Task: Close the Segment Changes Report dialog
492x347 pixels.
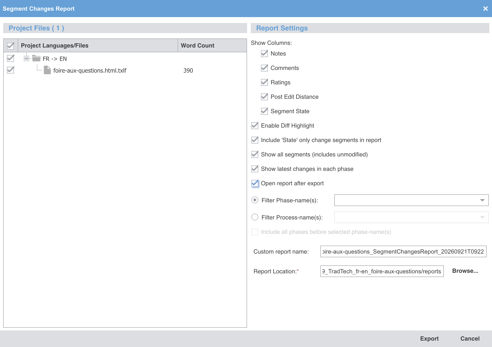Action: point(486,9)
